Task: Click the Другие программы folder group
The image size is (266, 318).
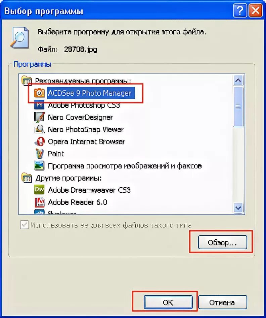Action: pos(61,178)
